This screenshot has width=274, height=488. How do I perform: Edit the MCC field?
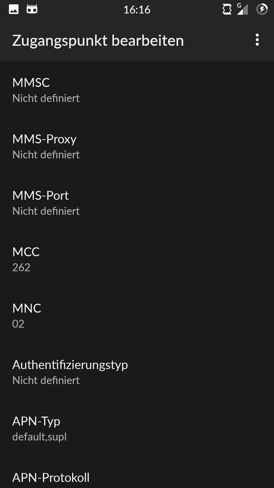click(x=137, y=259)
